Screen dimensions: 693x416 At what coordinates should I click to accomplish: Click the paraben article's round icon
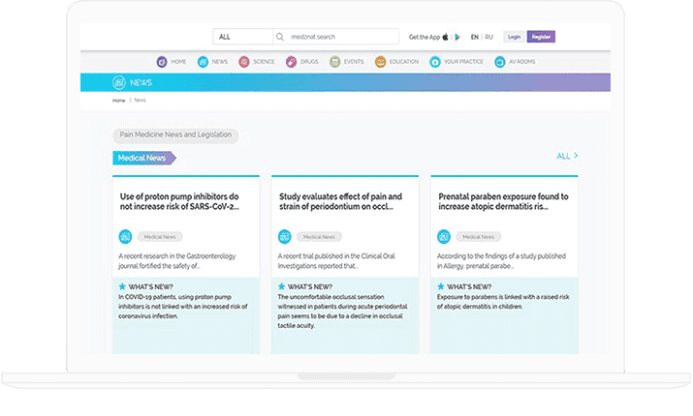pyautogui.click(x=444, y=237)
